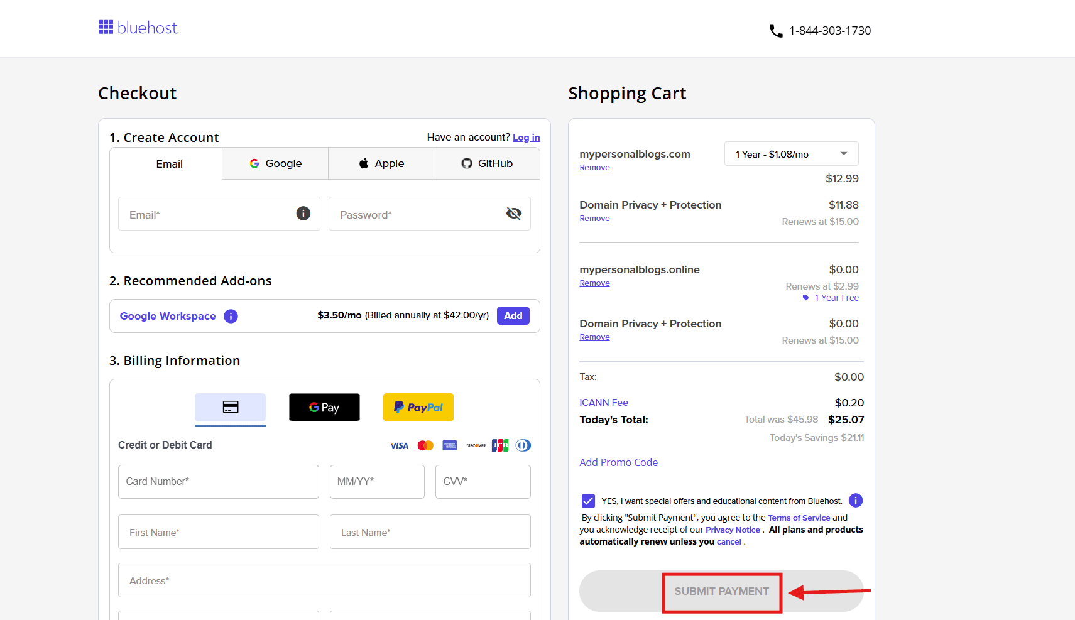Remove mypersonalblogs.online from cart
This screenshot has height=620, width=1075.
(x=594, y=283)
